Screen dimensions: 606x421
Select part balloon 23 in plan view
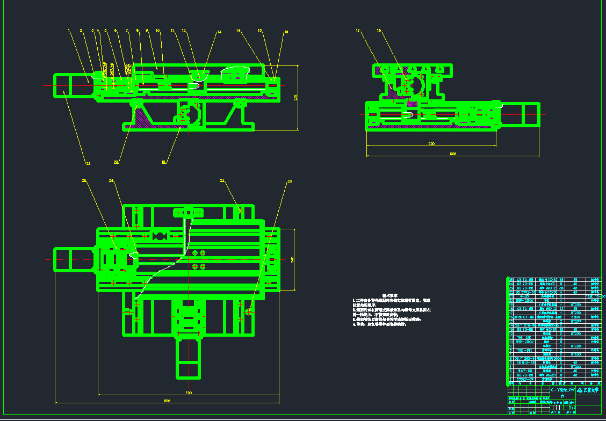pos(222,180)
